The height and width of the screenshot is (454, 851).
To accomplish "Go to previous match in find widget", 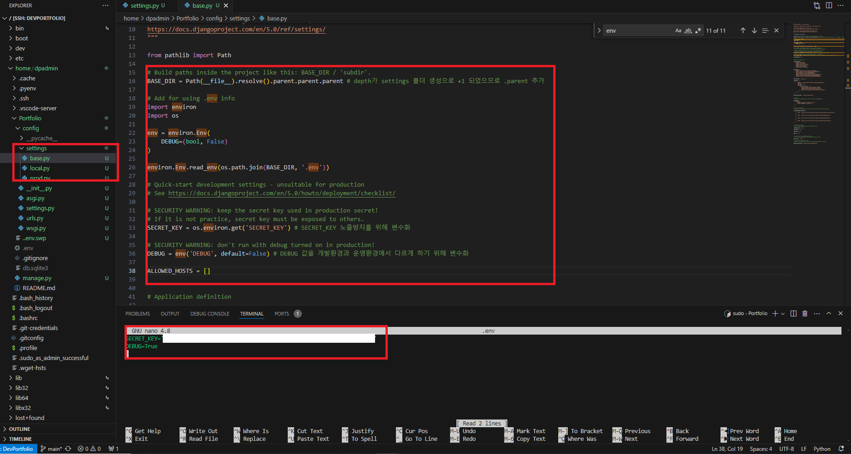I will click(743, 30).
